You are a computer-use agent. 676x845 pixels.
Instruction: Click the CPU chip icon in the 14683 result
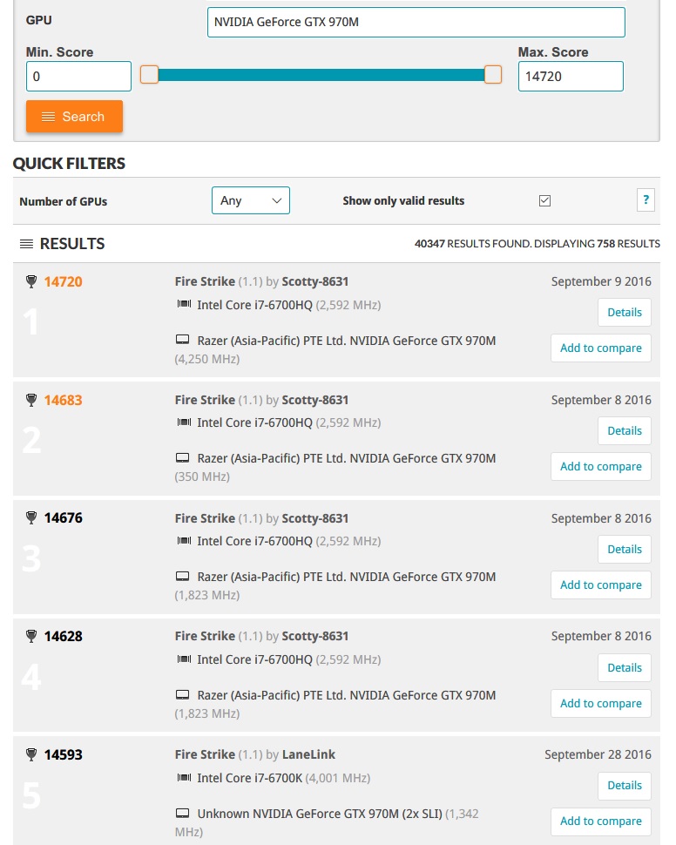point(184,422)
